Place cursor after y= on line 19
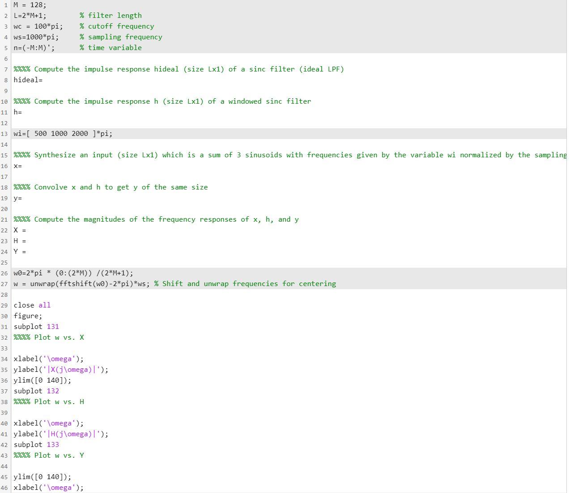This screenshot has width=570, height=493. 21,198
